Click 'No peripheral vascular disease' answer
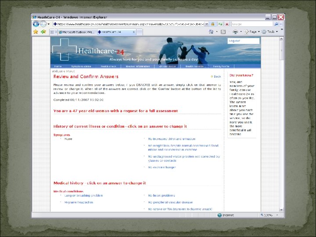 pyautogui.click(x=170, y=202)
